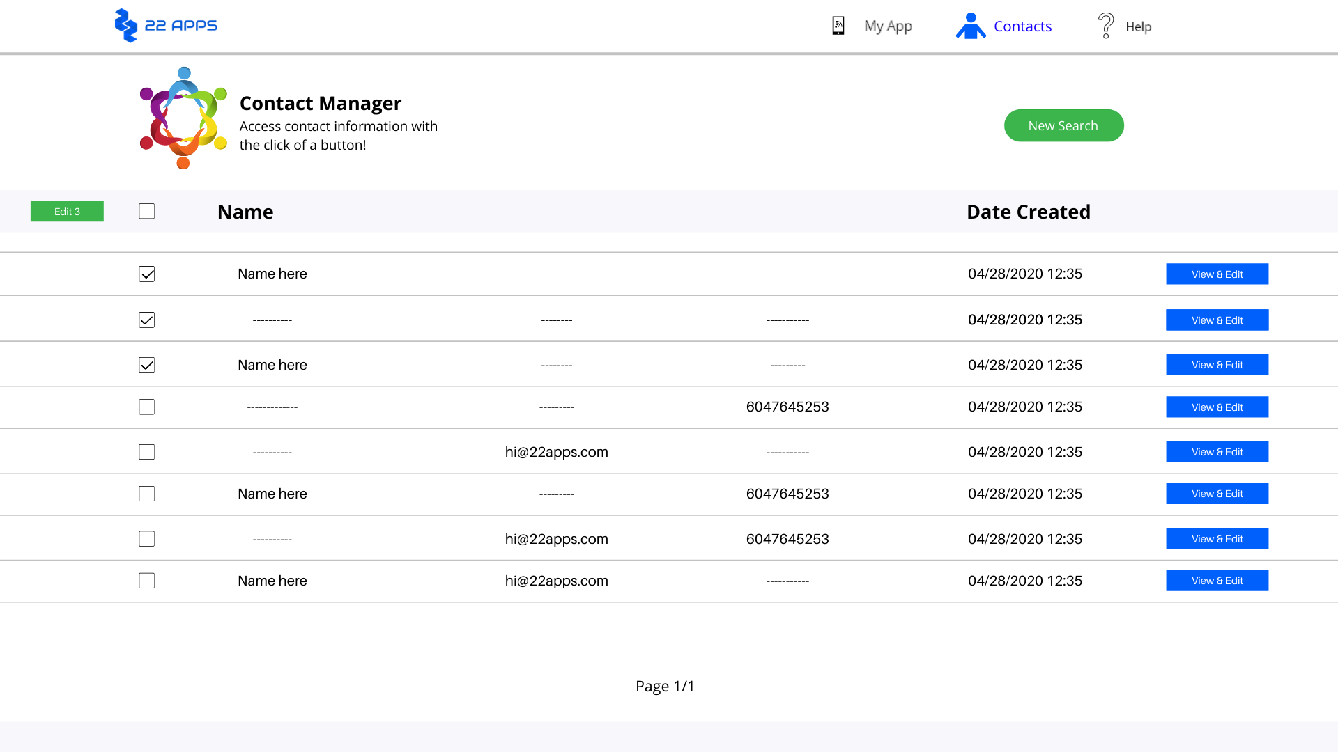Click the Contacts person icon
Screen dimensions: 1338x752
[x=970, y=26]
